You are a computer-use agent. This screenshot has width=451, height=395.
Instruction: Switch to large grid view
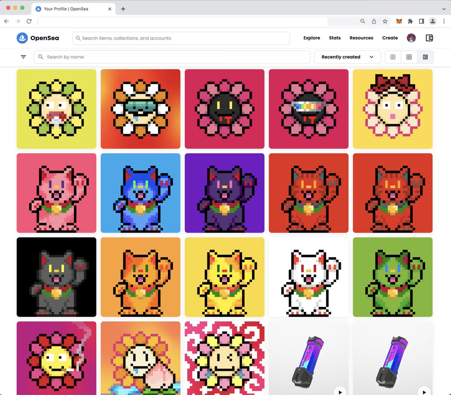(393, 57)
